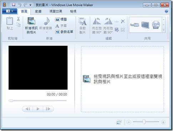Click the undo arrow in title bar

click(x=20, y=5)
